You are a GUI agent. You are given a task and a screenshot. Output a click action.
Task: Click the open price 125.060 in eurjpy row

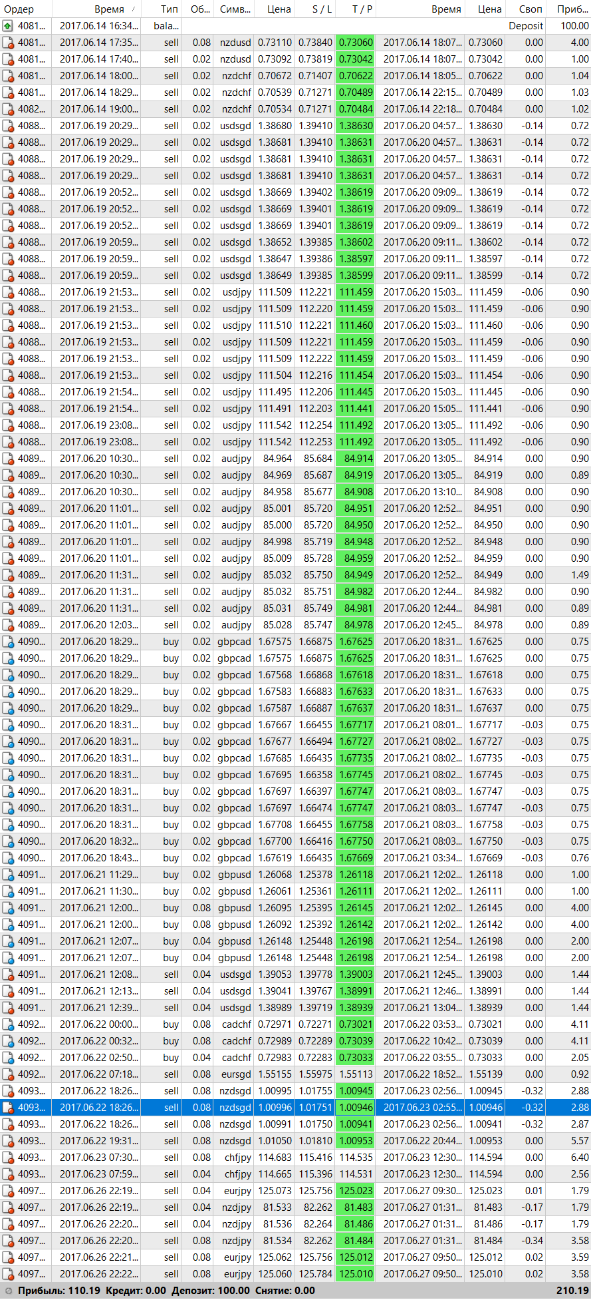click(x=275, y=1274)
